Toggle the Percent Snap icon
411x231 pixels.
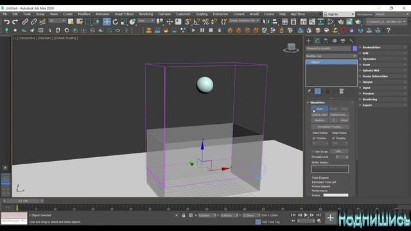click(x=205, y=22)
